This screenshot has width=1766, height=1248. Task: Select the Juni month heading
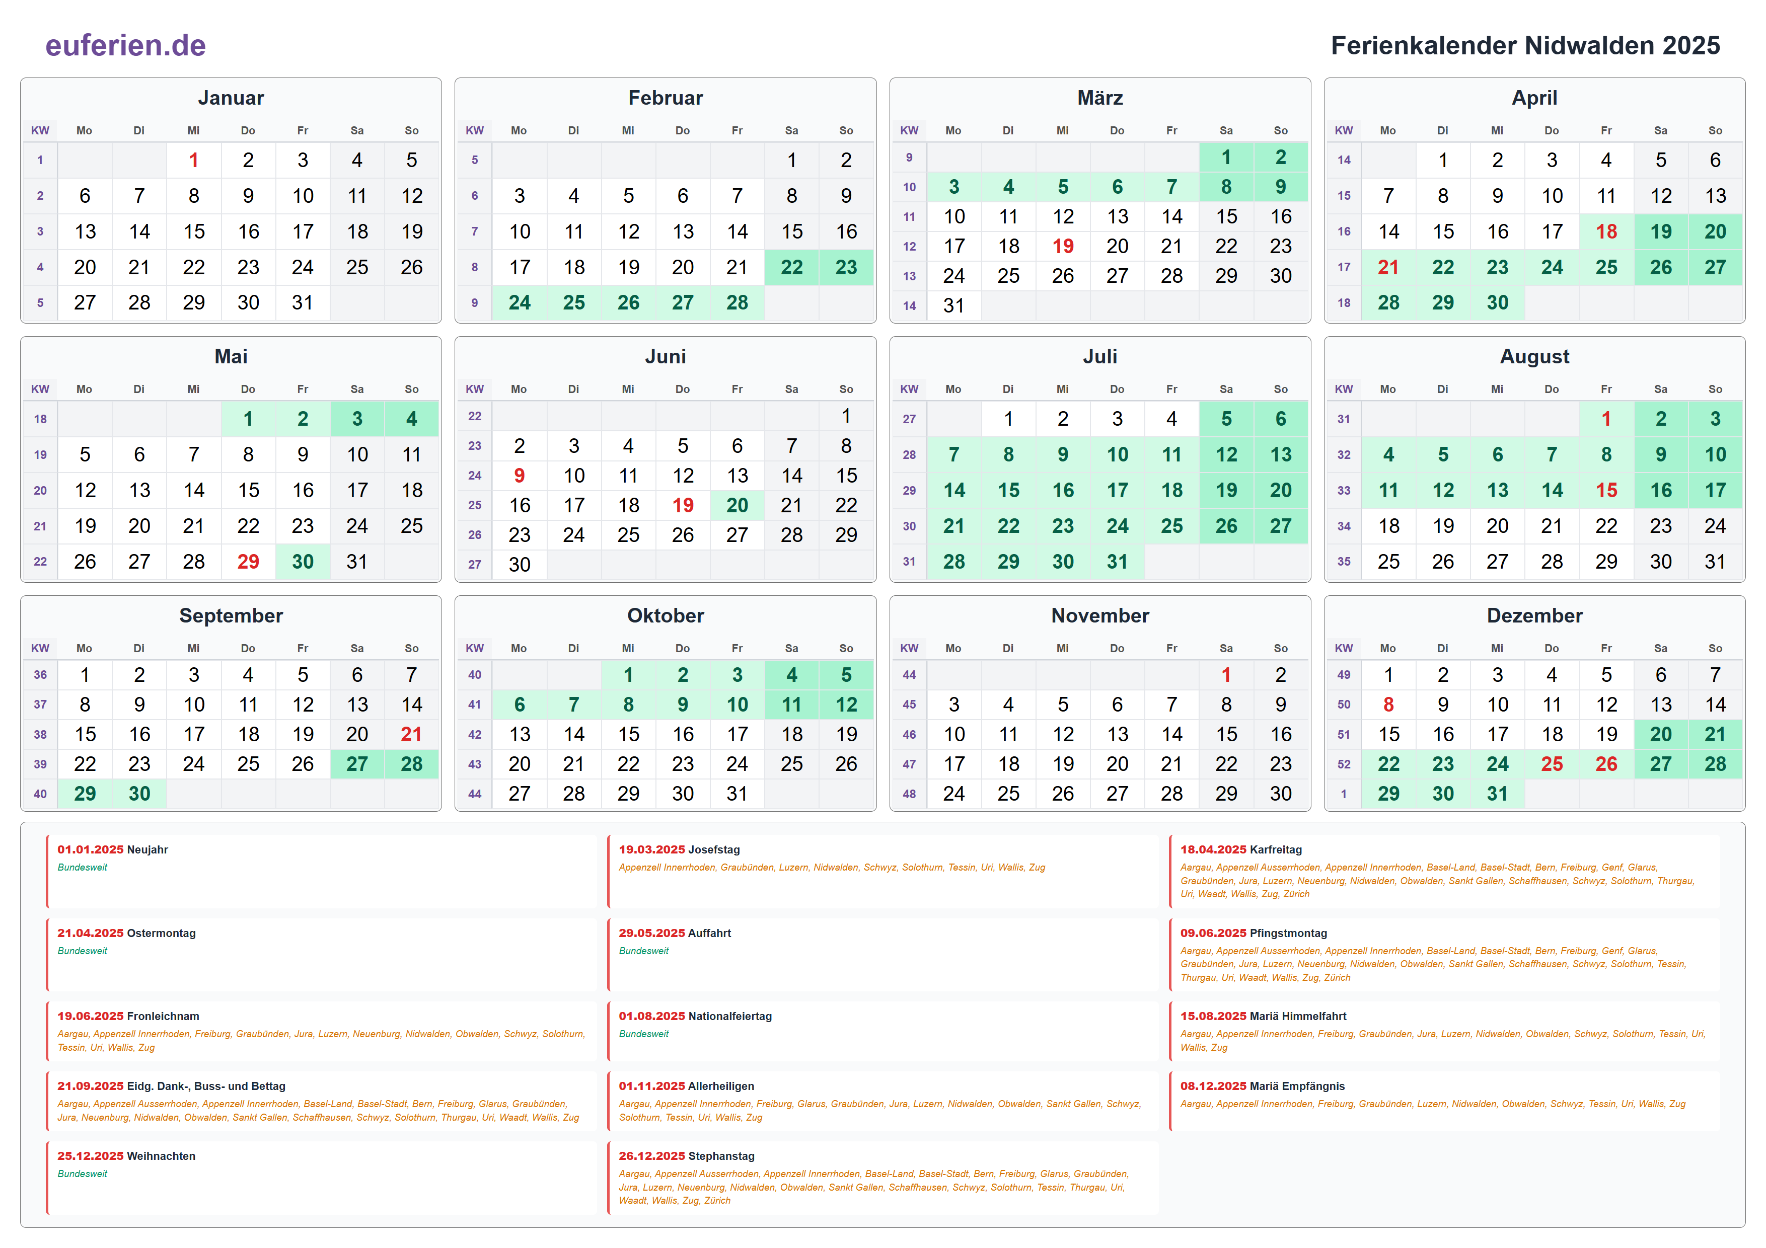[x=666, y=356]
